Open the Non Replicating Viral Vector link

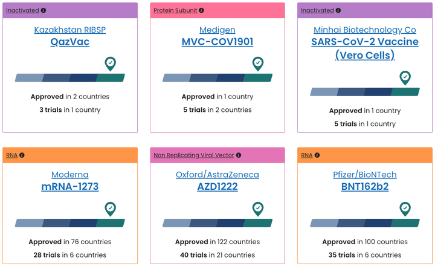[194, 155]
